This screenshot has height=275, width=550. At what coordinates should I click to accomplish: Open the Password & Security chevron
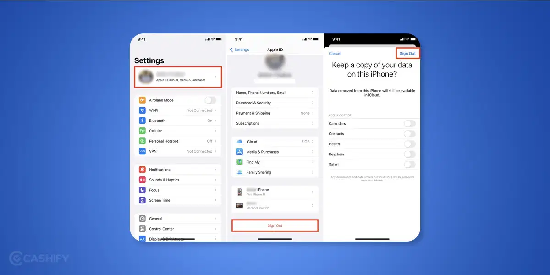[313, 103]
